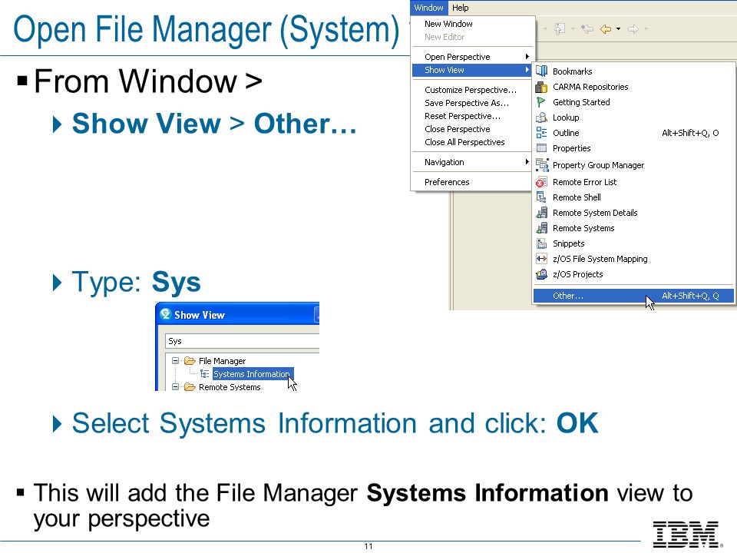Click the yellow back arrow toolbar icon
This screenshot has width=737, height=553.
click(x=606, y=29)
